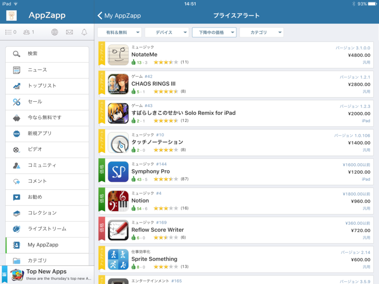Open the セール sale menu item

pos(47,102)
